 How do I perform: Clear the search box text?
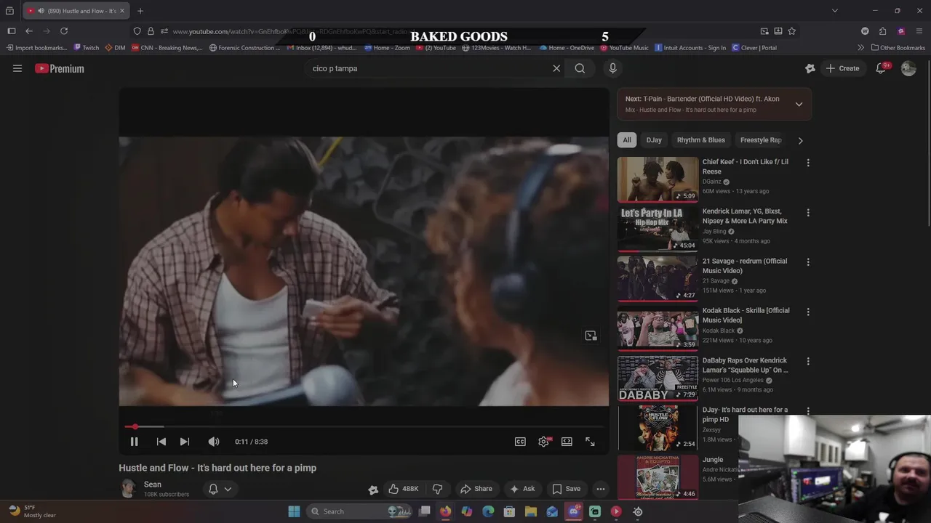[556, 68]
